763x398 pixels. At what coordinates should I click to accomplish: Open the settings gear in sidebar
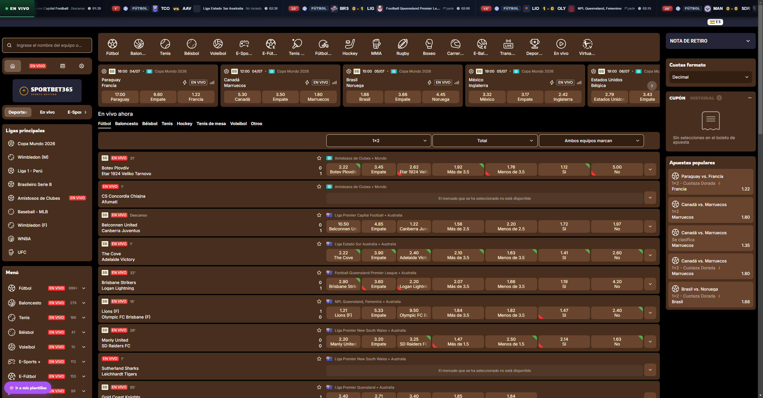coord(82,66)
